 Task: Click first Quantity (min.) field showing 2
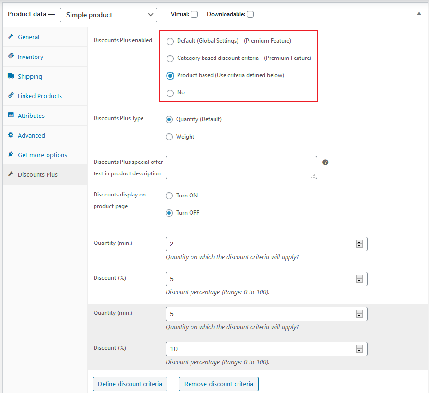point(266,244)
